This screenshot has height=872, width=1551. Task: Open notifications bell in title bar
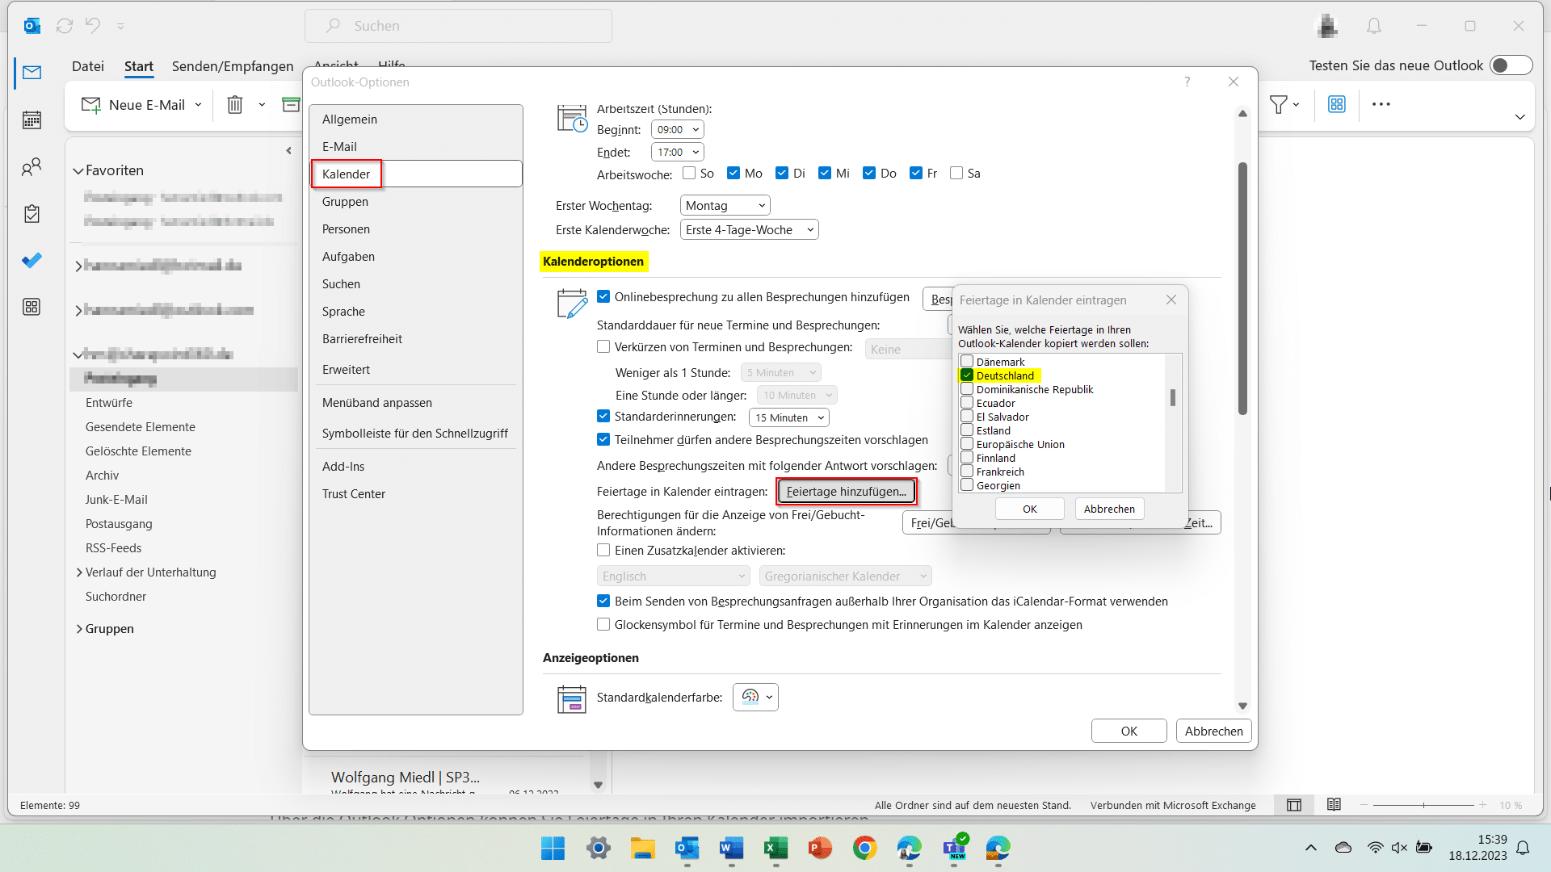[1373, 26]
